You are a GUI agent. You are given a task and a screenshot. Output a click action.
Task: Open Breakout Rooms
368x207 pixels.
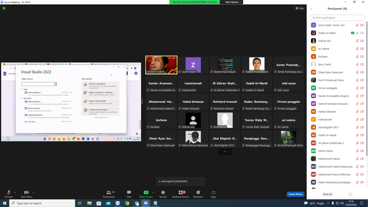click(181, 194)
